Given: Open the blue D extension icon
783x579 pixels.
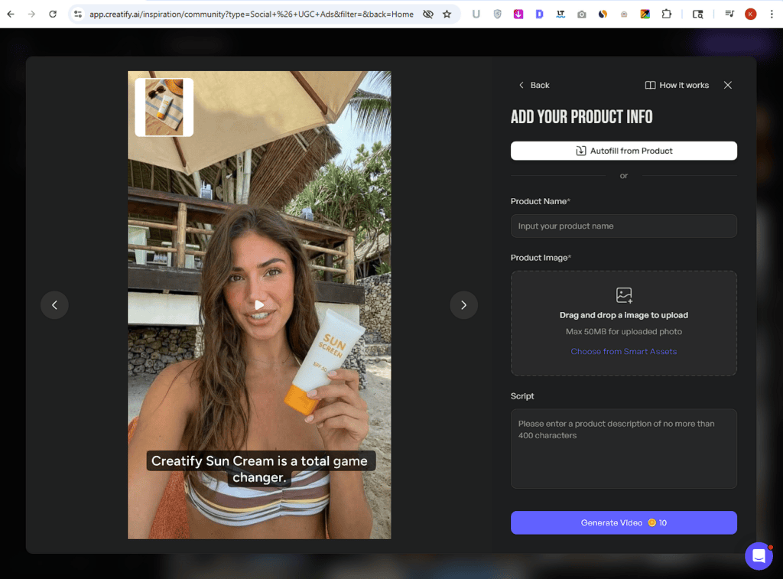Looking at the screenshot, I should click(x=539, y=14).
